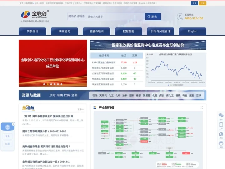Click 登录 in the floating widget

[7, 136]
